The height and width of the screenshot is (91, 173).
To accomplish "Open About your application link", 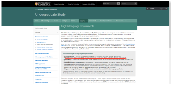I will tap(41, 60).
